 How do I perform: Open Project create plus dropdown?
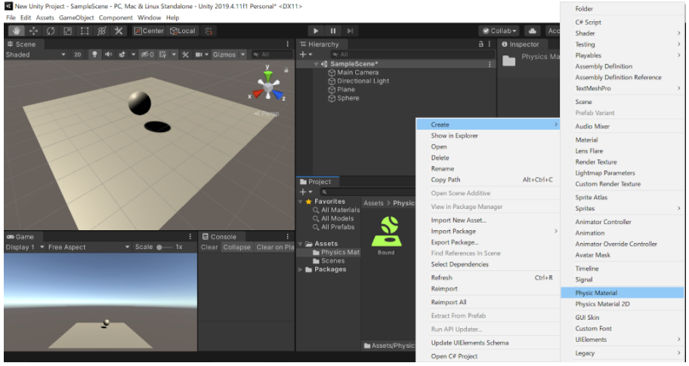coord(305,192)
